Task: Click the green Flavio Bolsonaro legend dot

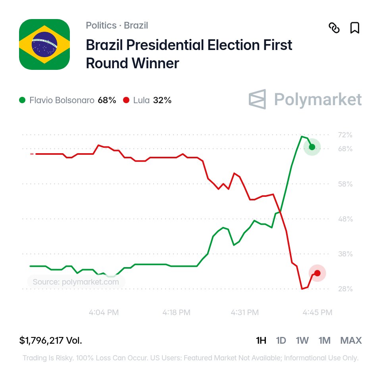Action: click(22, 100)
